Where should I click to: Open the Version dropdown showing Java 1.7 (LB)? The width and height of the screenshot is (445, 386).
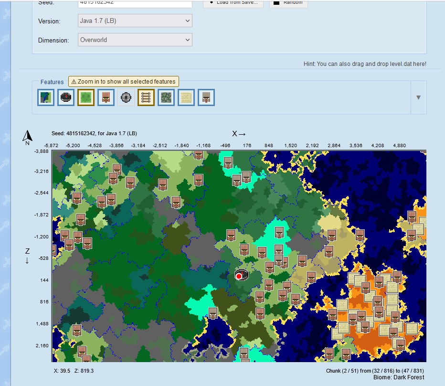[135, 21]
